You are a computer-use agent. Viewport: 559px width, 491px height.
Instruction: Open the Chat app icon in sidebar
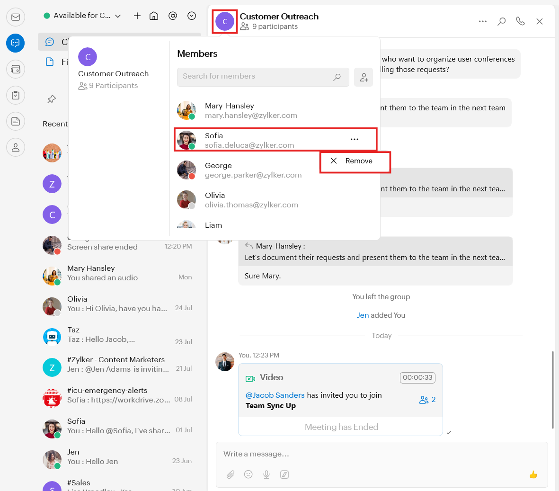16,43
